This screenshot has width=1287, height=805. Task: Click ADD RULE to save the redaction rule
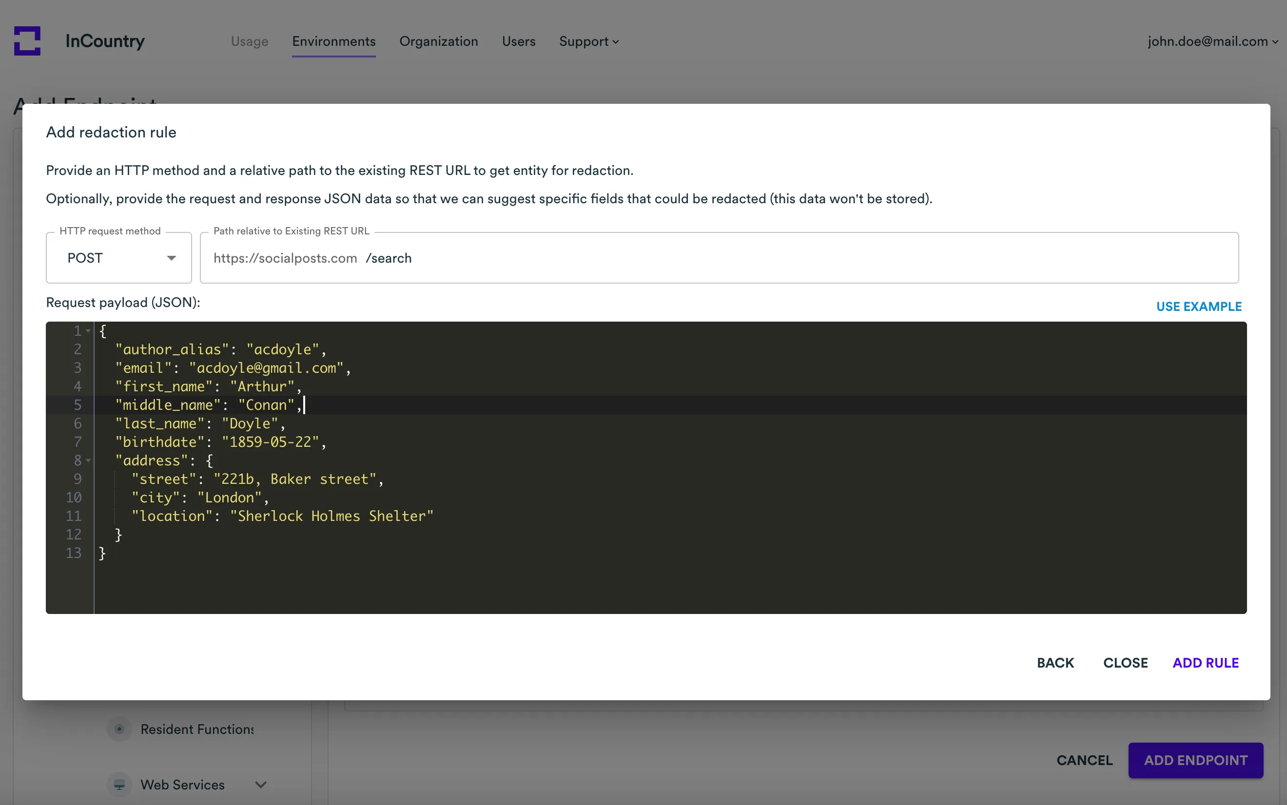[x=1205, y=662]
